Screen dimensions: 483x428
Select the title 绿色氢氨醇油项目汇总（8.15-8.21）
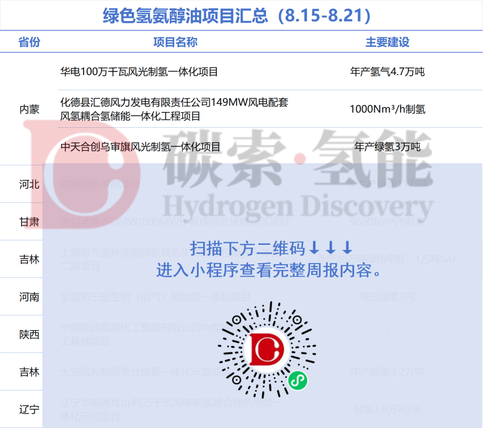pyautogui.click(x=237, y=15)
